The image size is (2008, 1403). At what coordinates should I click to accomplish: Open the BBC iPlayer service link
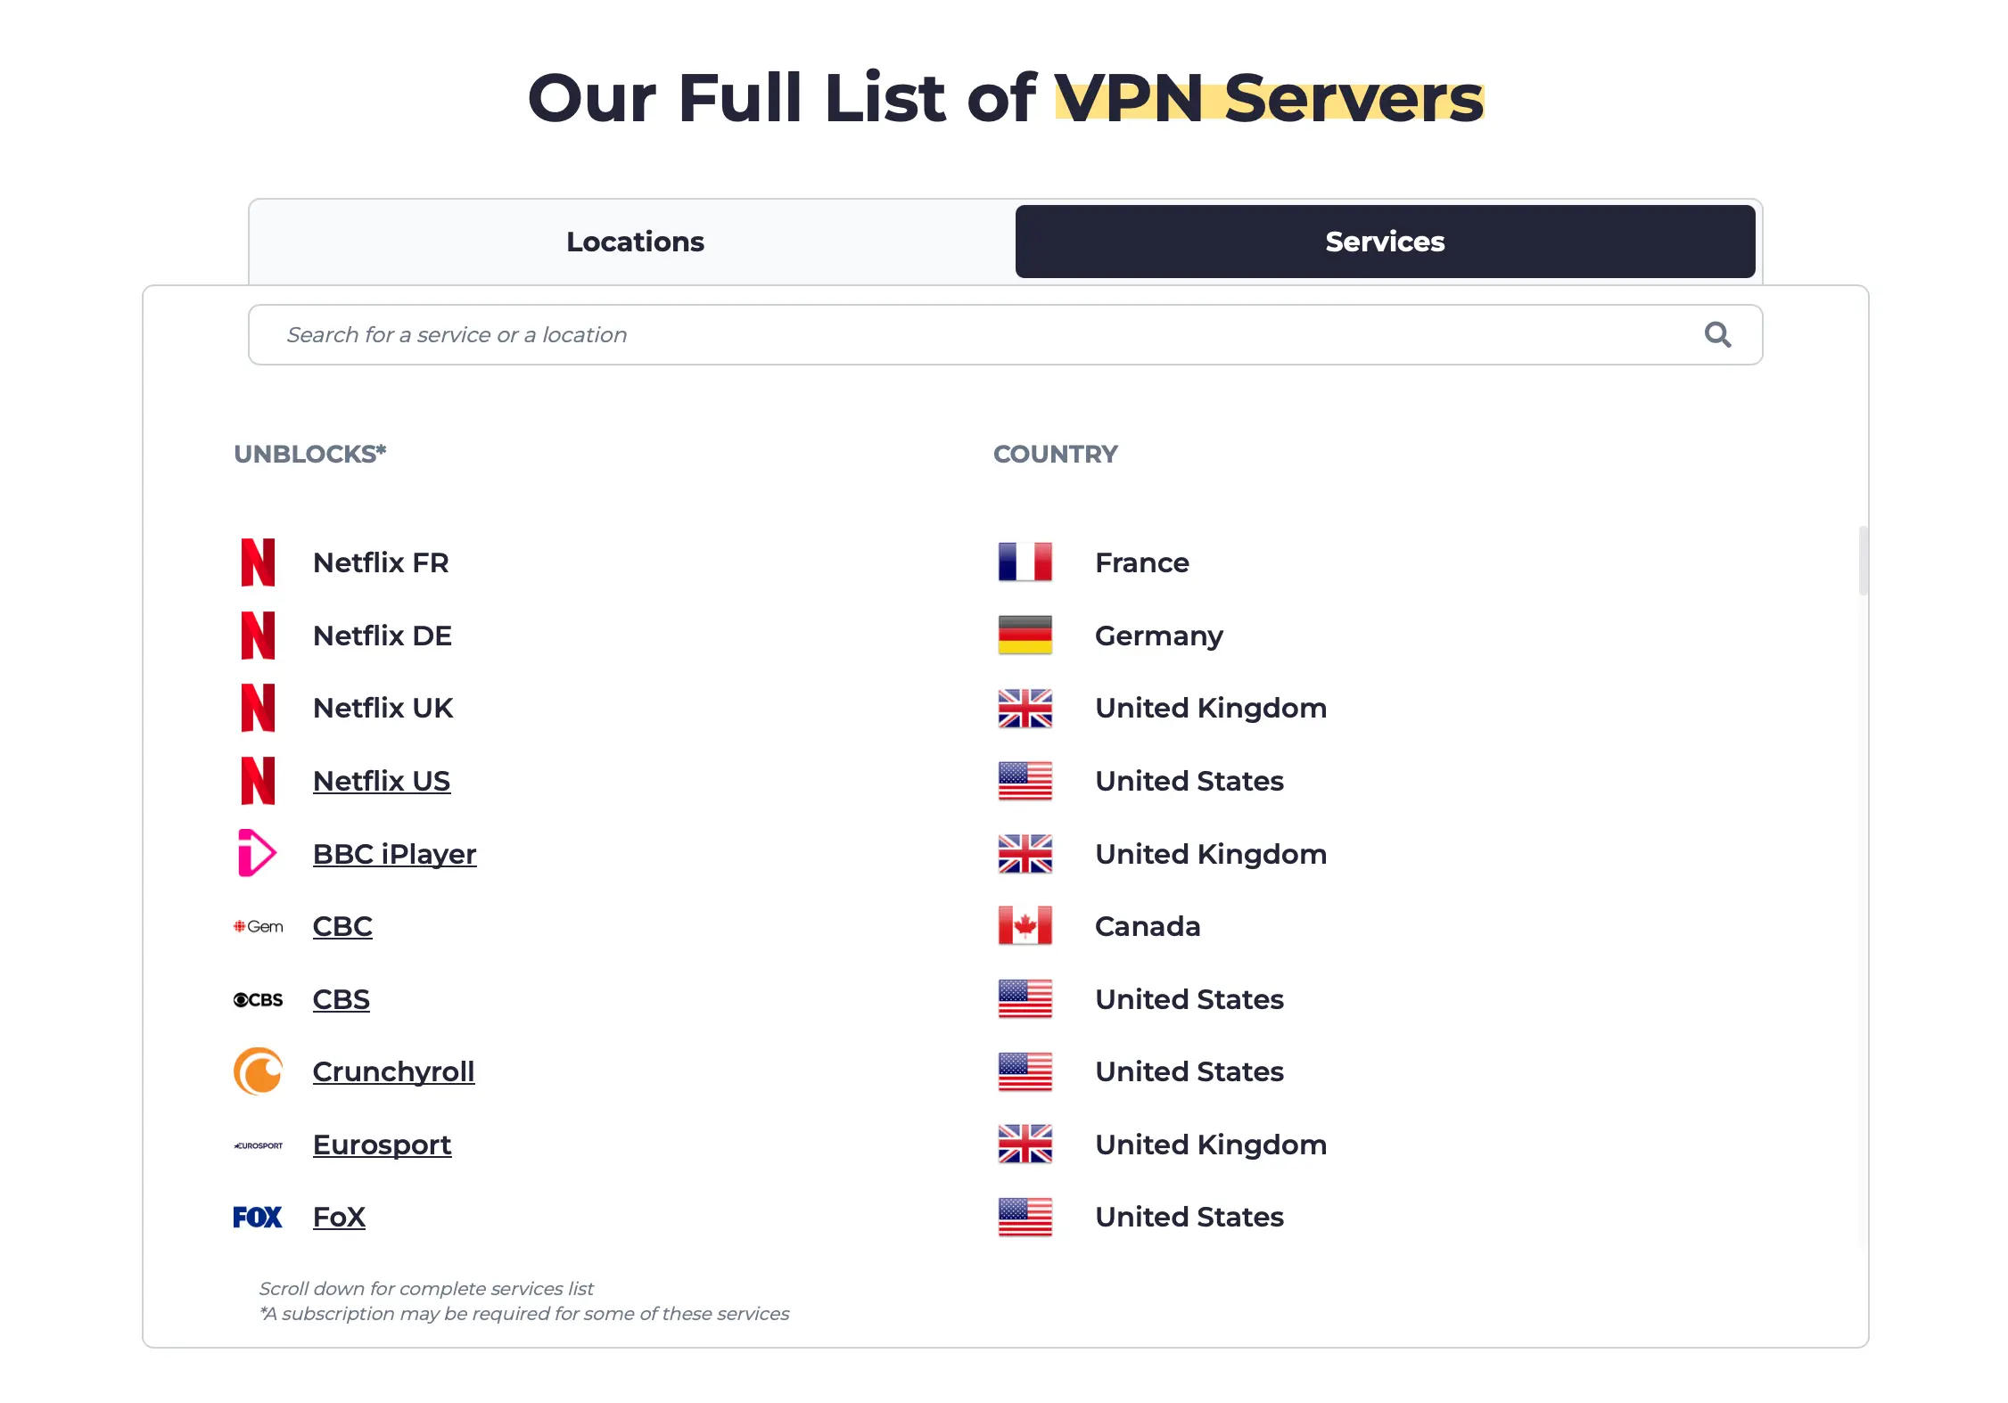click(395, 853)
